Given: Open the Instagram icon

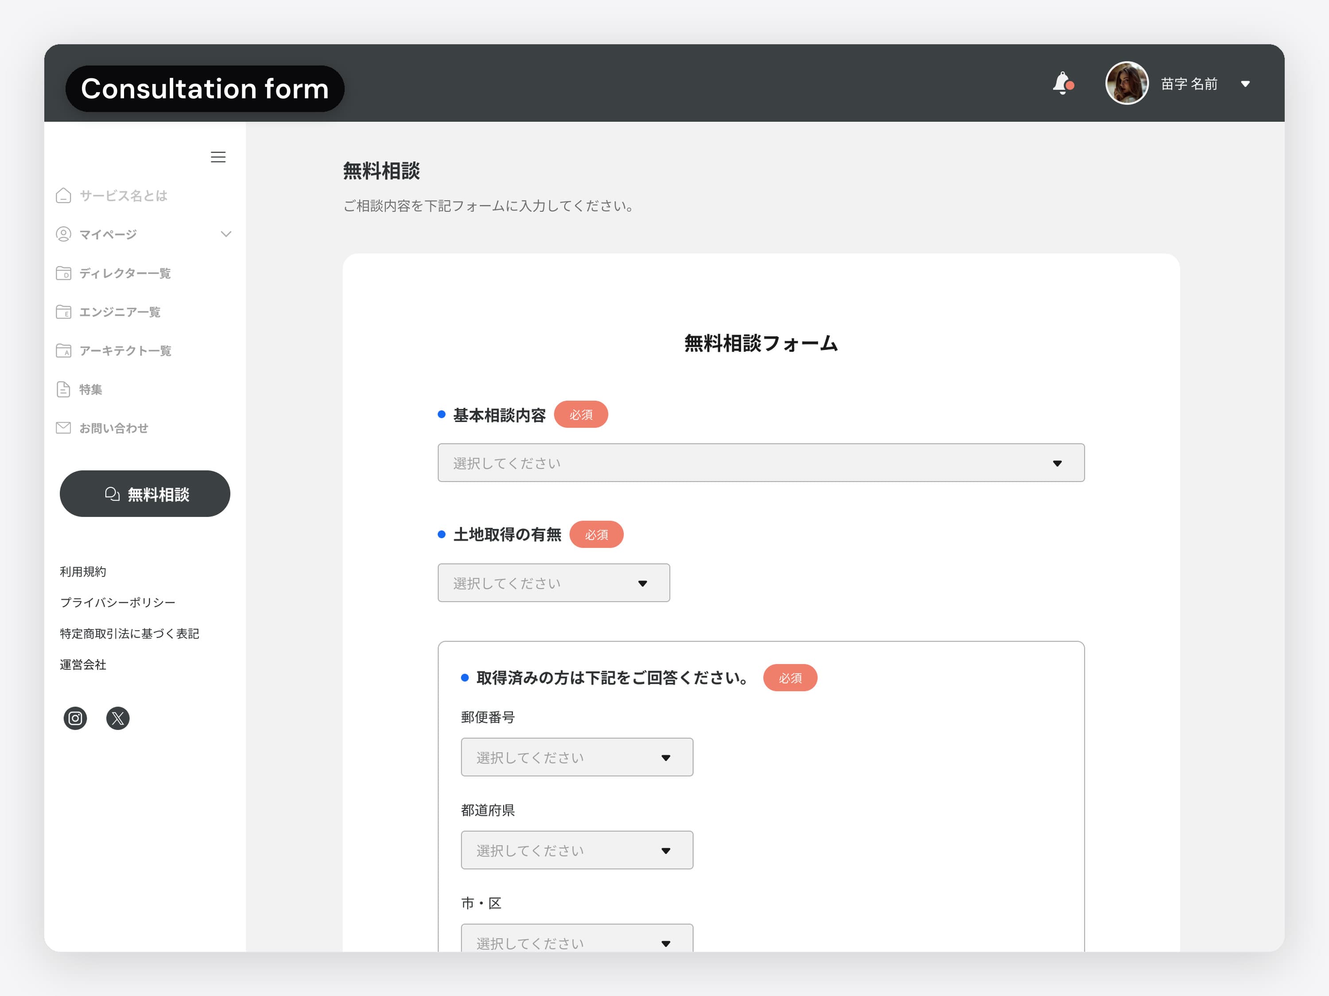Looking at the screenshot, I should click(x=75, y=718).
